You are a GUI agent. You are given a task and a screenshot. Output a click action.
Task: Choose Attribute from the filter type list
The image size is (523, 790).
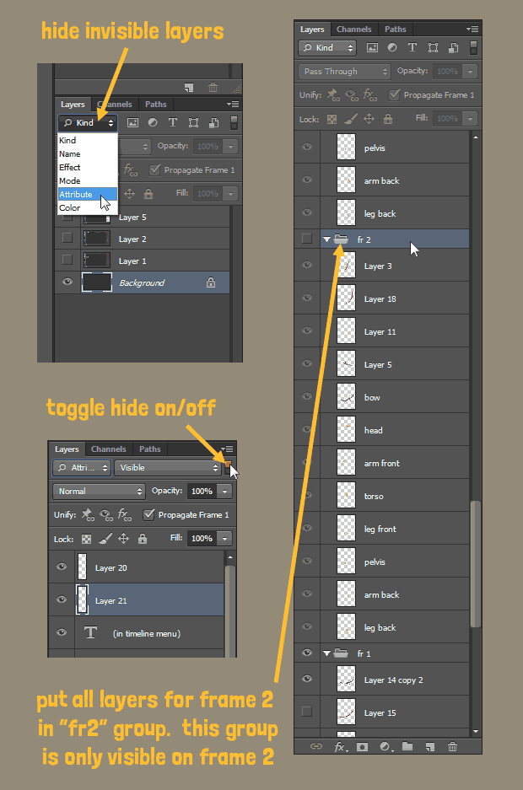(x=76, y=195)
